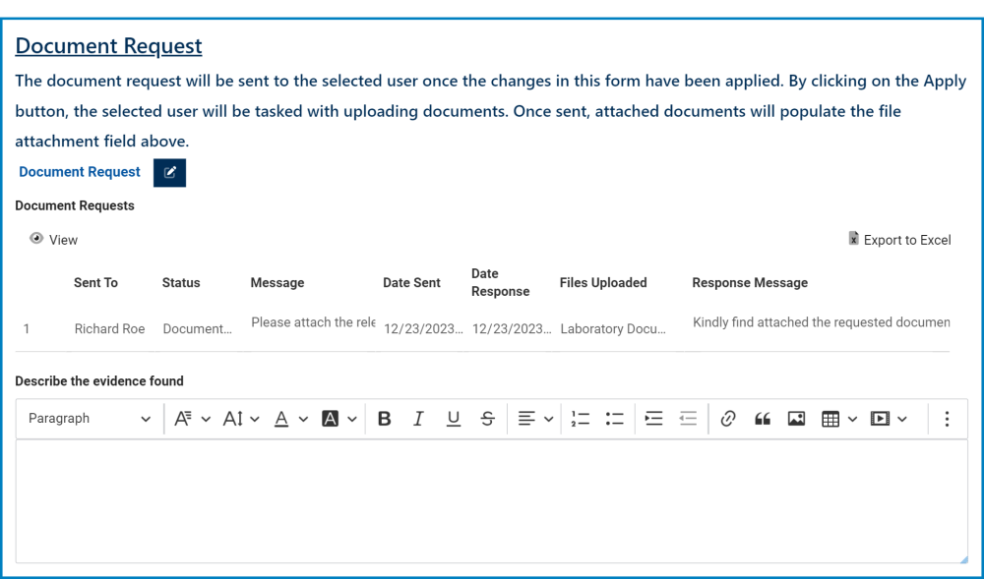Insert media into the editor

tap(880, 419)
